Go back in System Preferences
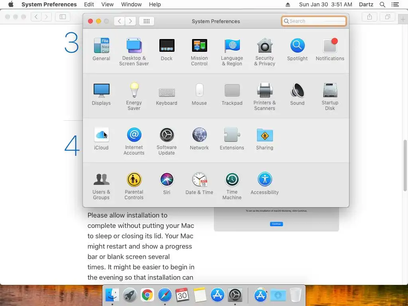The image size is (408, 306). pos(119,21)
